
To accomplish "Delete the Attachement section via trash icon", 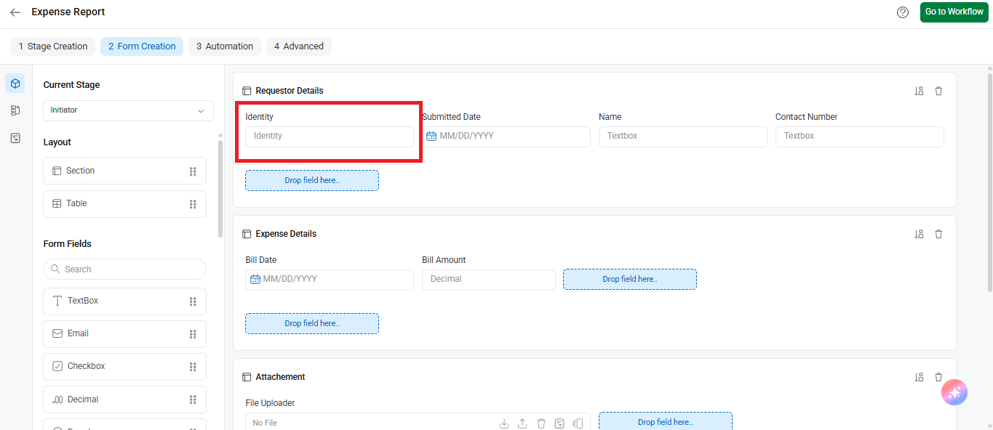I will [x=938, y=377].
